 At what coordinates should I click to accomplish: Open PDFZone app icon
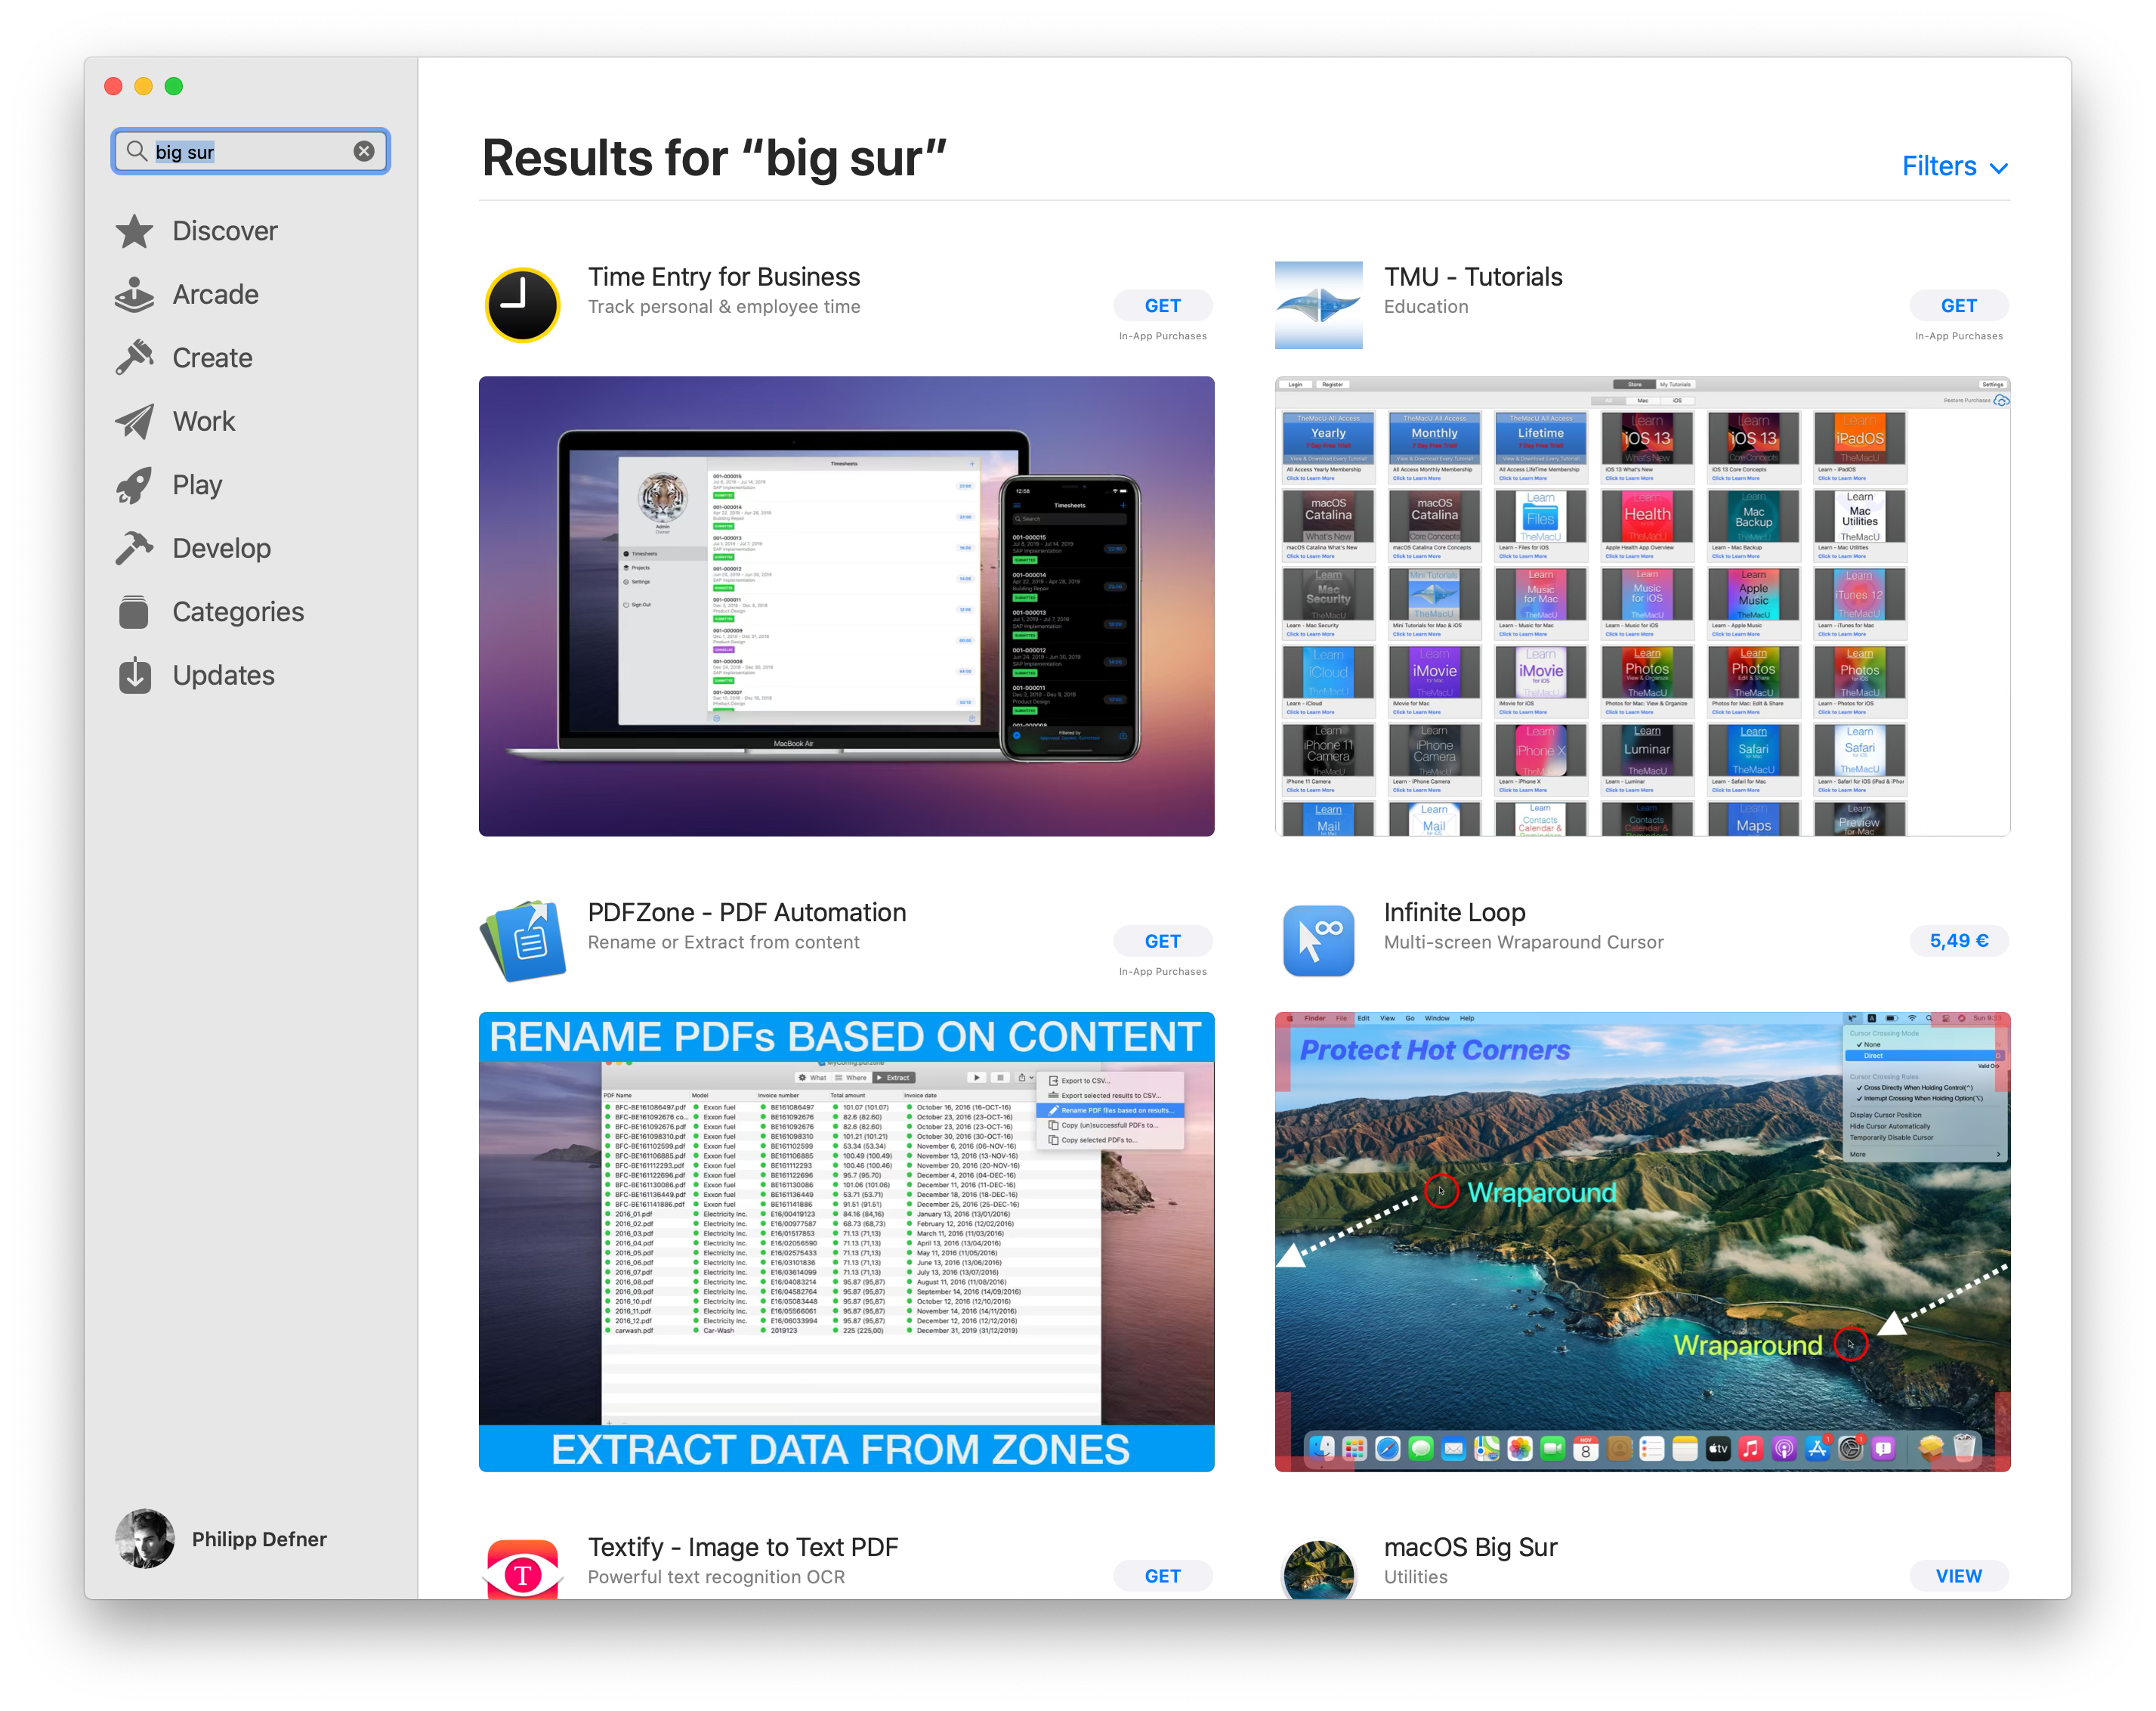click(x=524, y=941)
